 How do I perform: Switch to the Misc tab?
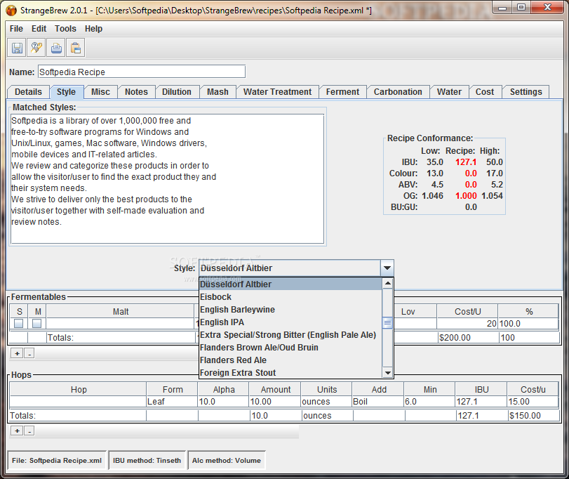100,92
